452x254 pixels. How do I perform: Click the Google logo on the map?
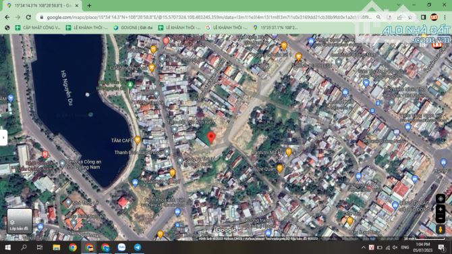226,230
